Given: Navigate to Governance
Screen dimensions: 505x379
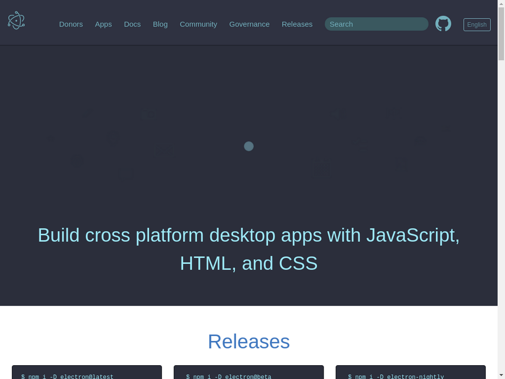Looking at the screenshot, I should click(x=249, y=24).
